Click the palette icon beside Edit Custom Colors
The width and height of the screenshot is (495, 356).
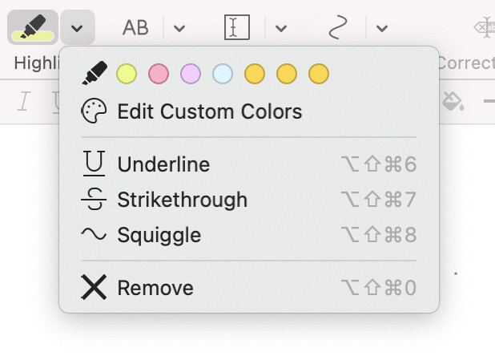[94, 111]
